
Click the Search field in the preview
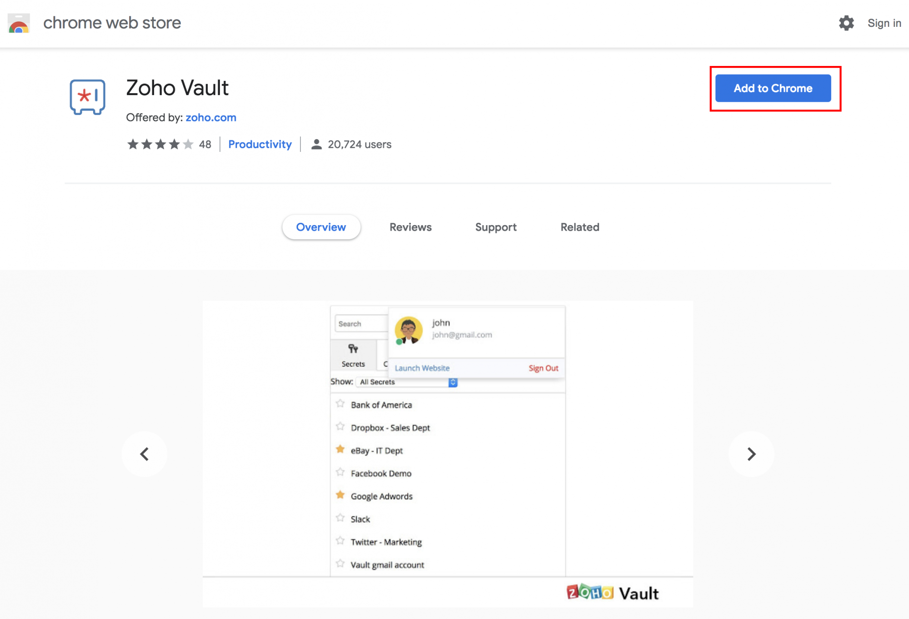359,323
